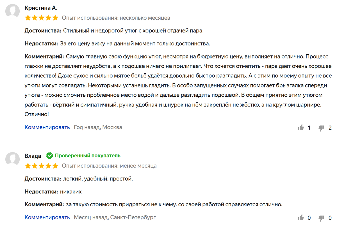
Task: Click the like count on Кристина's review
Action: tap(309, 128)
